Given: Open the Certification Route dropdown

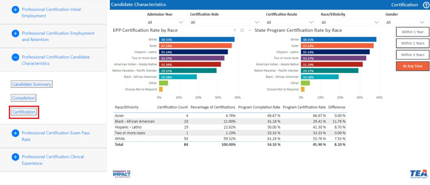Looking at the screenshot, I should coord(290,22).
